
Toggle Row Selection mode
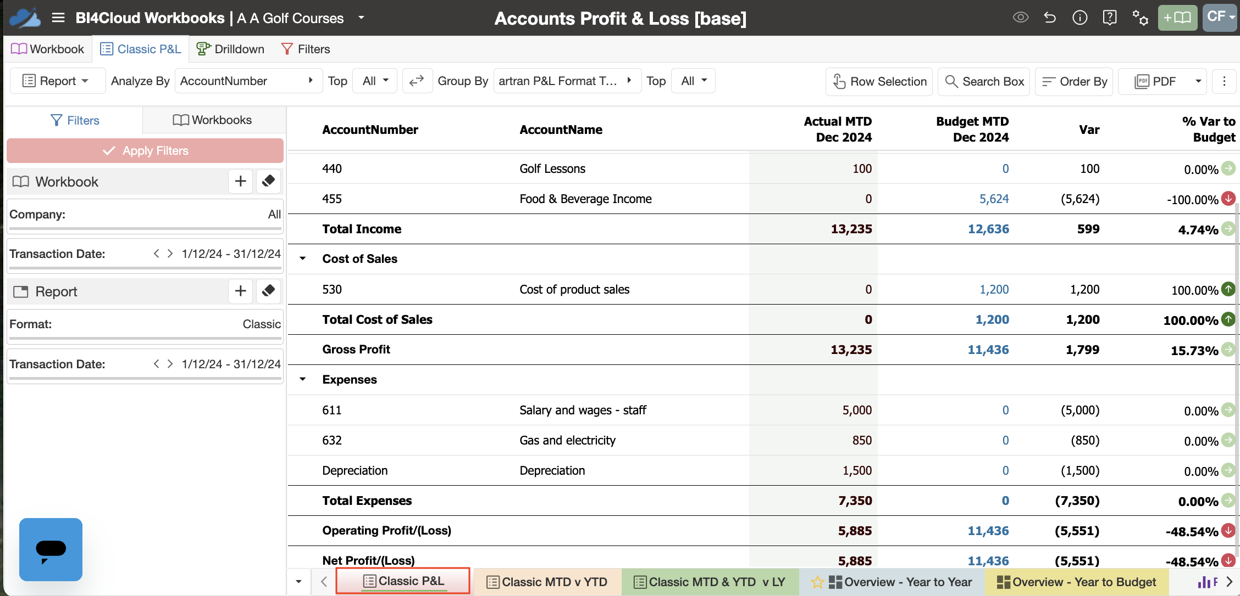click(x=879, y=81)
